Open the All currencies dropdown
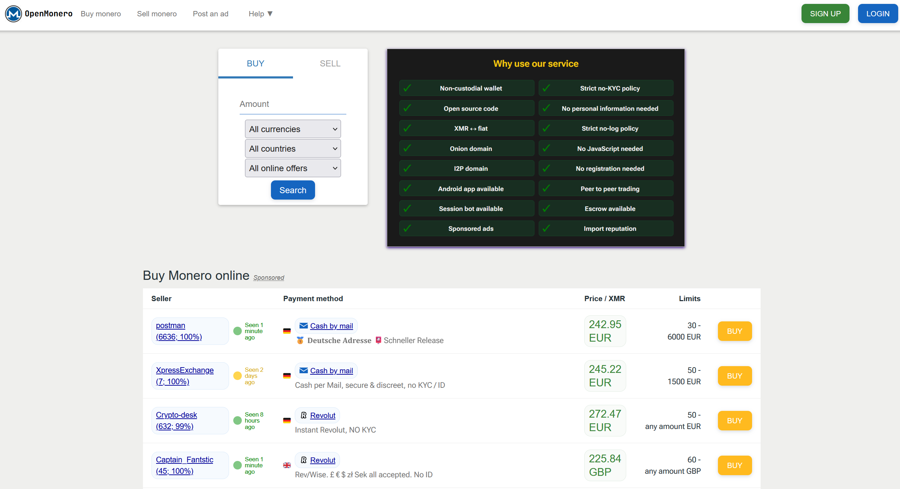This screenshot has height=489, width=900. coord(293,129)
